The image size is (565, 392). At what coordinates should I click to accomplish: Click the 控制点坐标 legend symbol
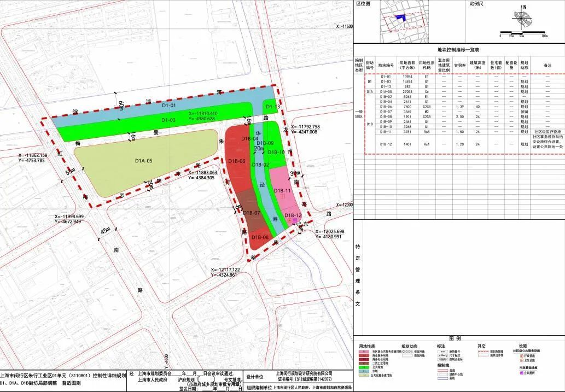(443, 360)
